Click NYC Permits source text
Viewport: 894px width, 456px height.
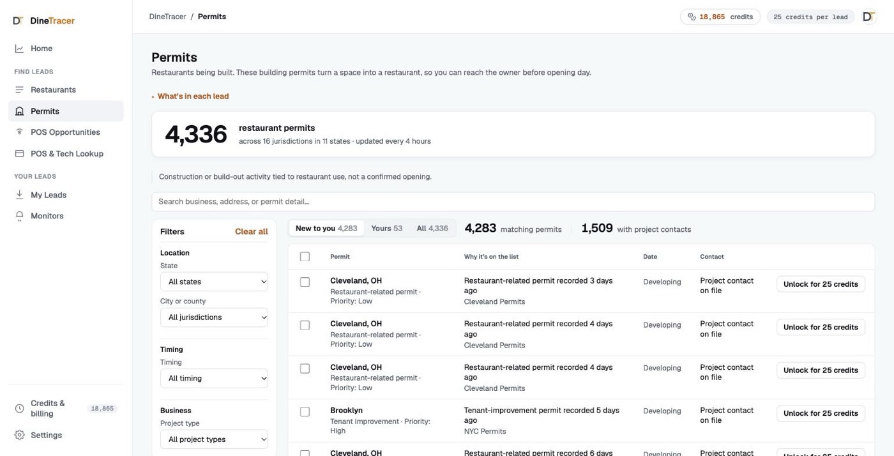(485, 431)
